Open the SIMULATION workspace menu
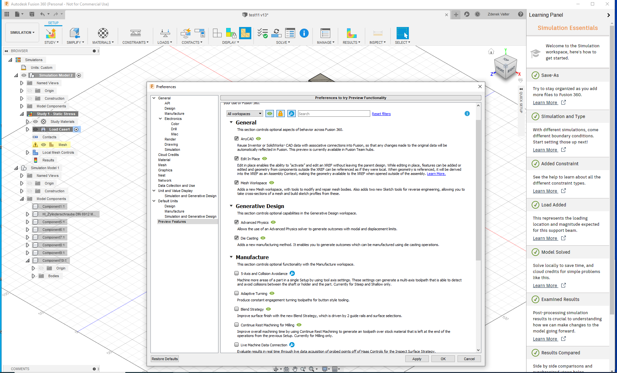Screen dimensions: 617x373 (x=22, y=32)
